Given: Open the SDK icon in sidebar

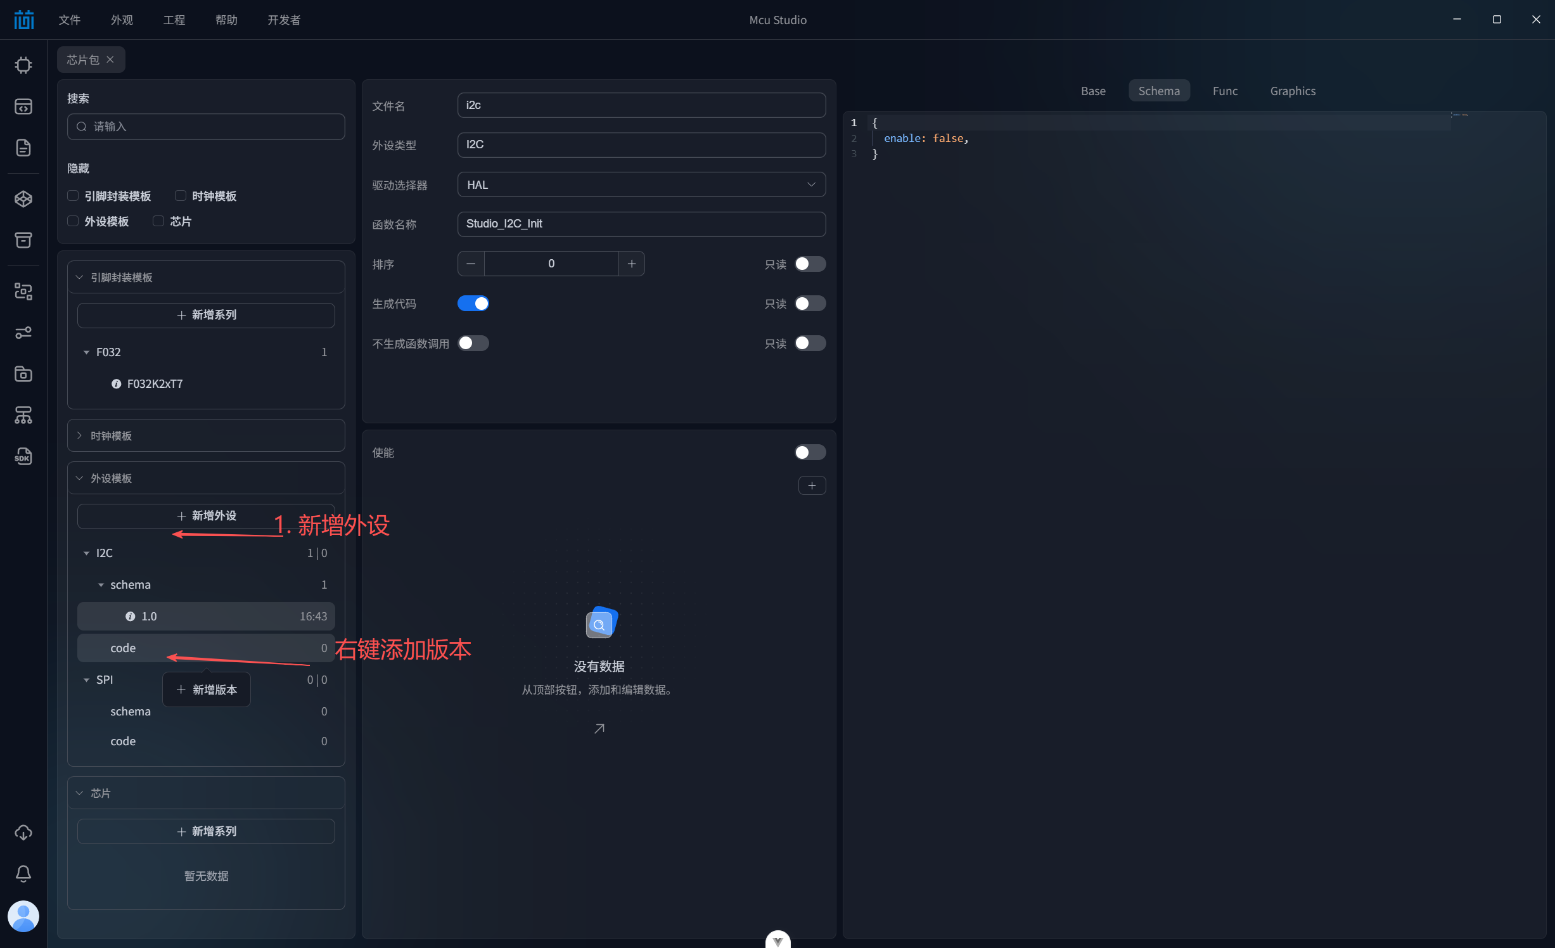Looking at the screenshot, I should click(x=23, y=457).
